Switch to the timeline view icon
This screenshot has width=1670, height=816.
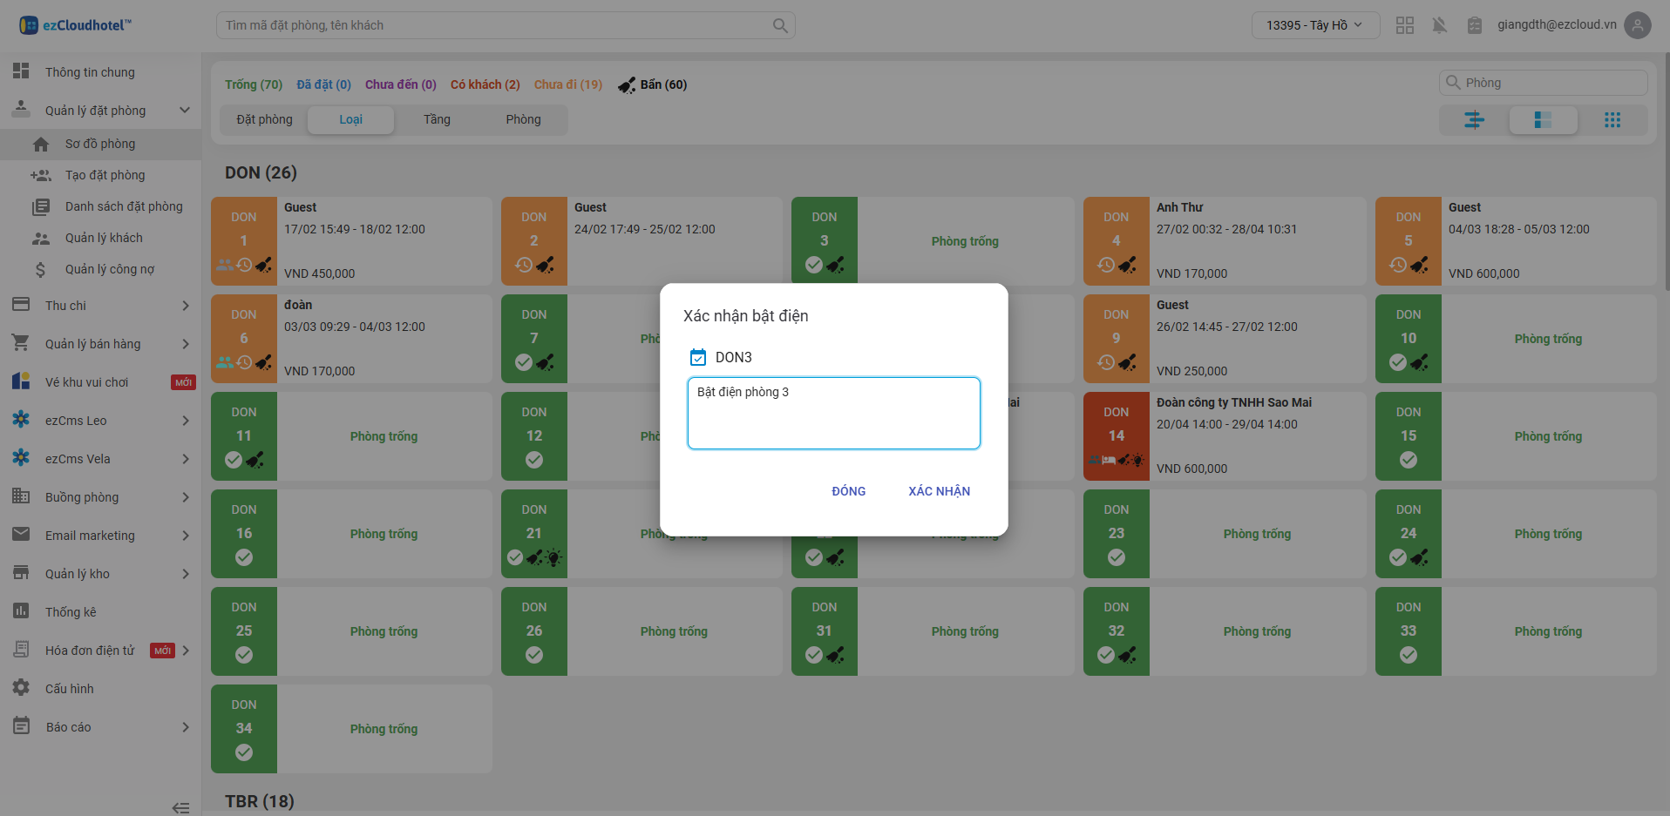pyautogui.click(x=1474, y=120)
